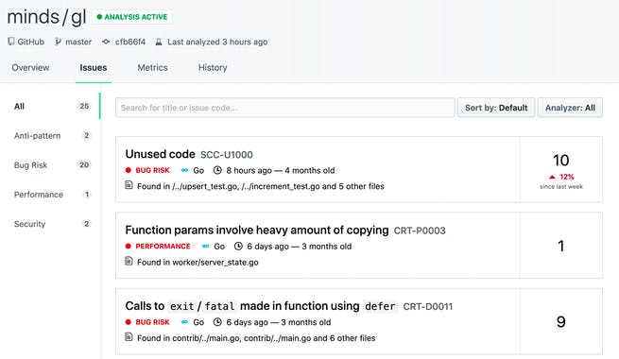The height and width of the screenshot is (359, 619).
Task: Click the 2 count badge beside Anti-pattern
Action: point(86,136)
